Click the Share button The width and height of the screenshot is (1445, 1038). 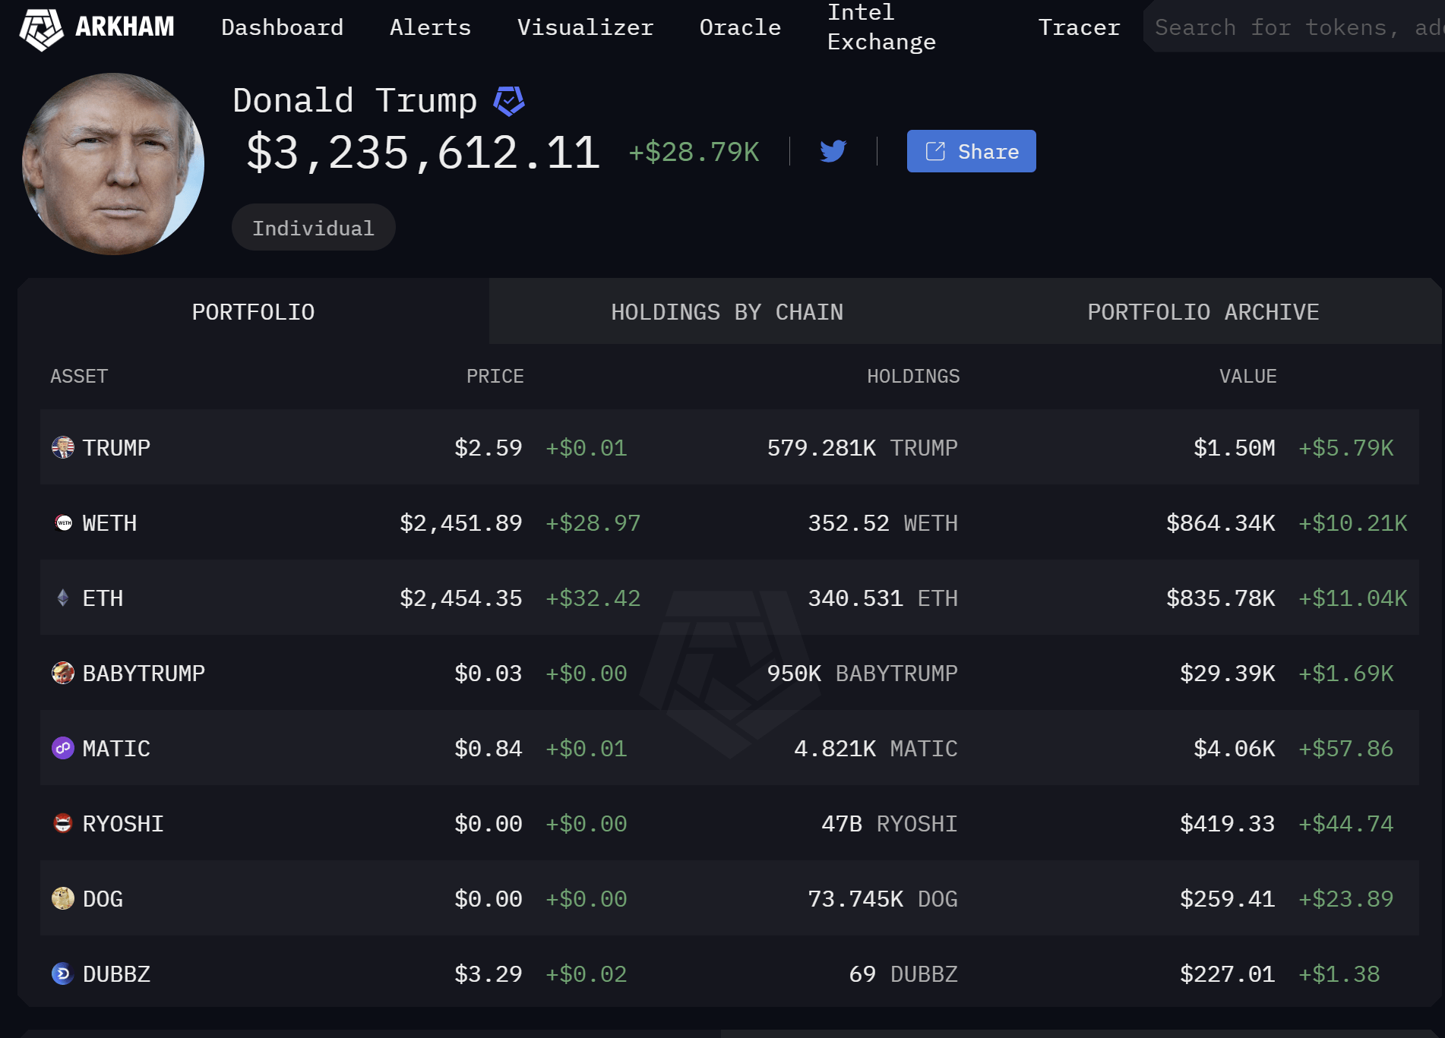(x=971, y=151)
